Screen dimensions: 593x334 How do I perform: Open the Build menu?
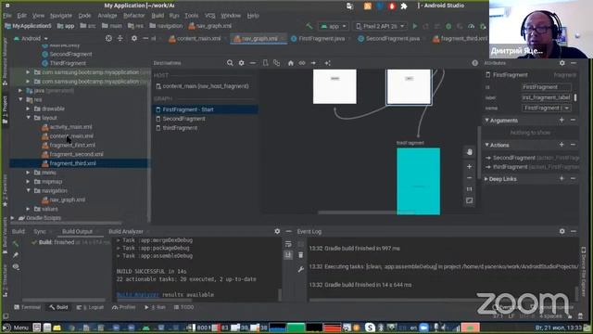pyautogui.click(x=158, y=16)
